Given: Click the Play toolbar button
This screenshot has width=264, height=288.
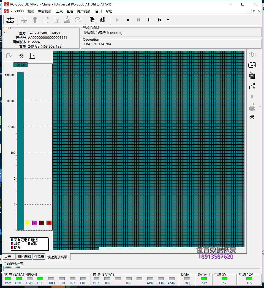Looking at the screenshot, I should pos(117,20).
